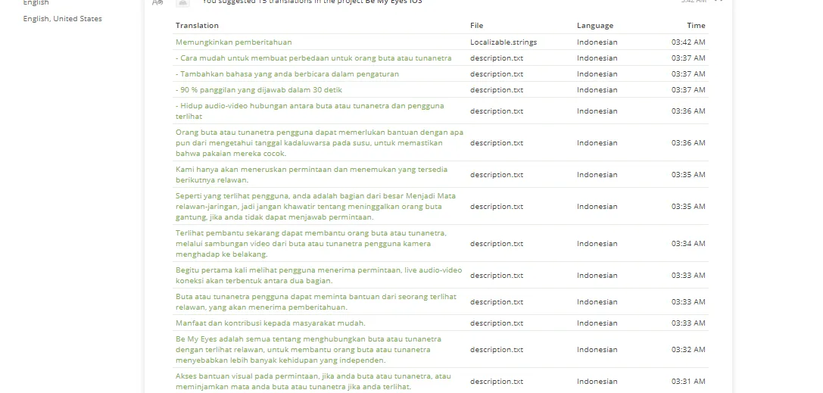Open the translation starting 'Seperti yang terlihat pengguna'
Image resolution: width=823 pixels, height=393 pixels.
[x=316, y=206]
